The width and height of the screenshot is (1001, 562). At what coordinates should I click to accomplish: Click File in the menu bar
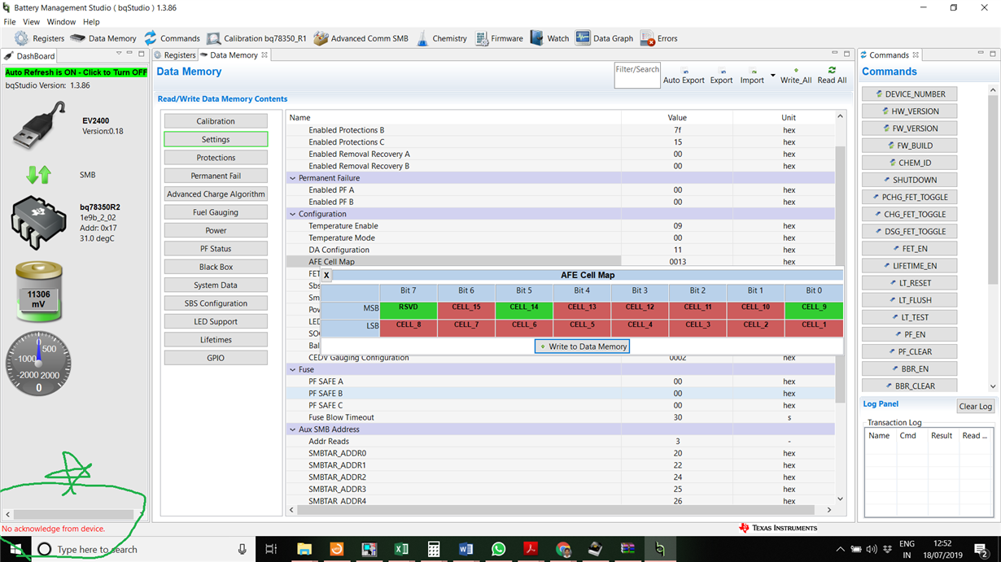pyautogui.click(x=10, y=22)
